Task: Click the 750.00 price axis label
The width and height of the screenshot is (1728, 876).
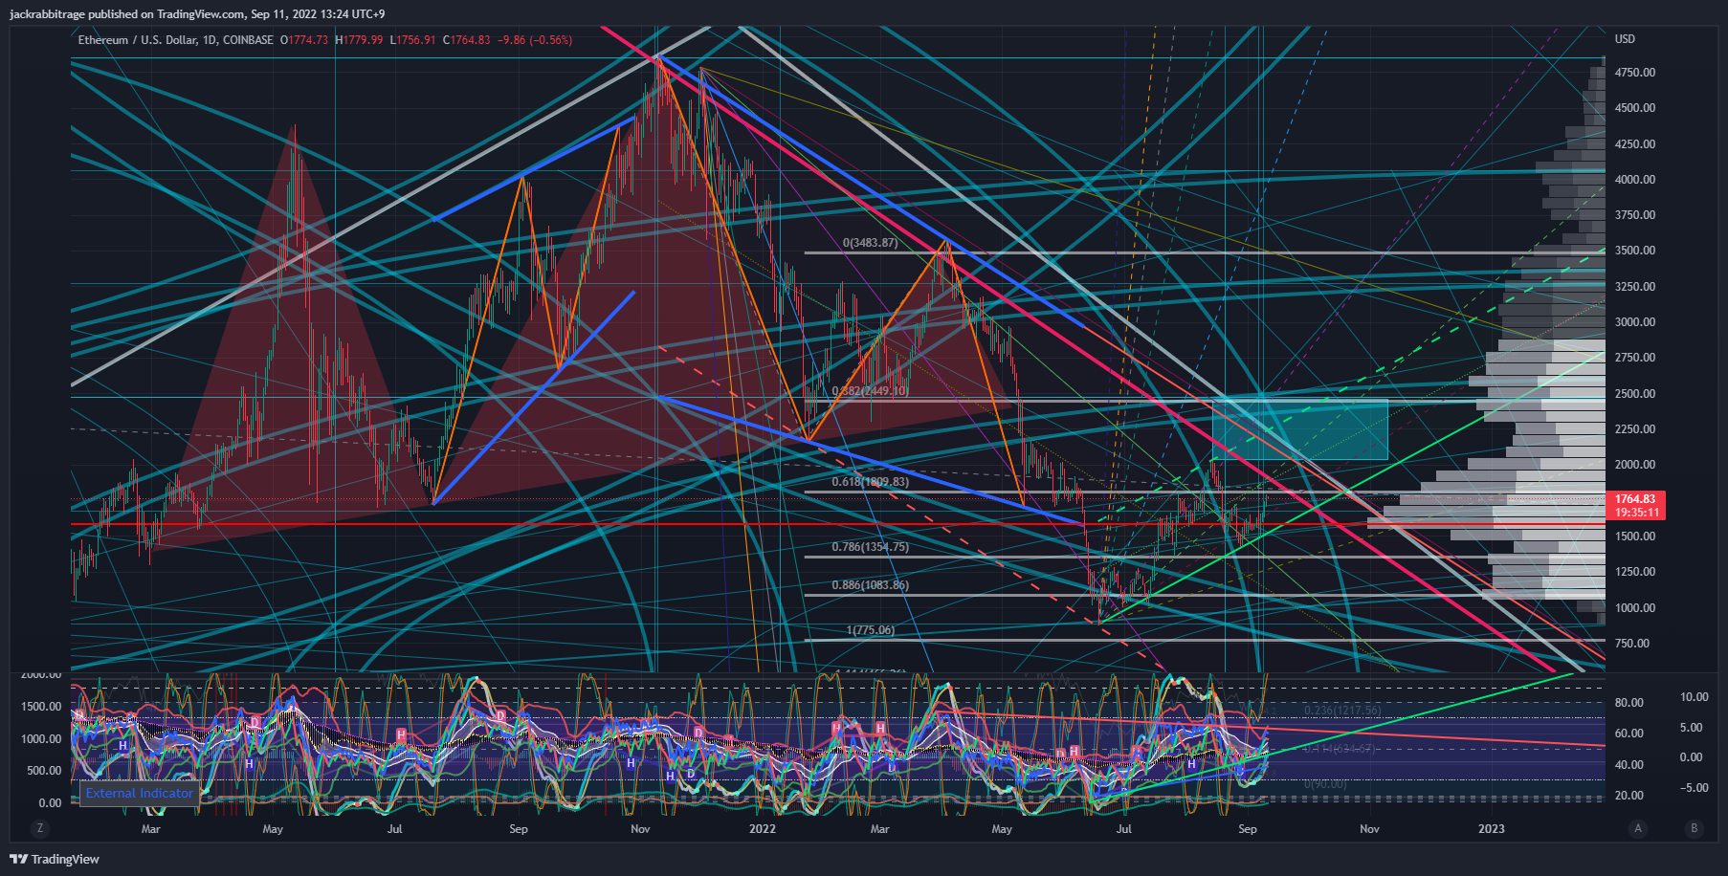Action: tap(1632, 644)
